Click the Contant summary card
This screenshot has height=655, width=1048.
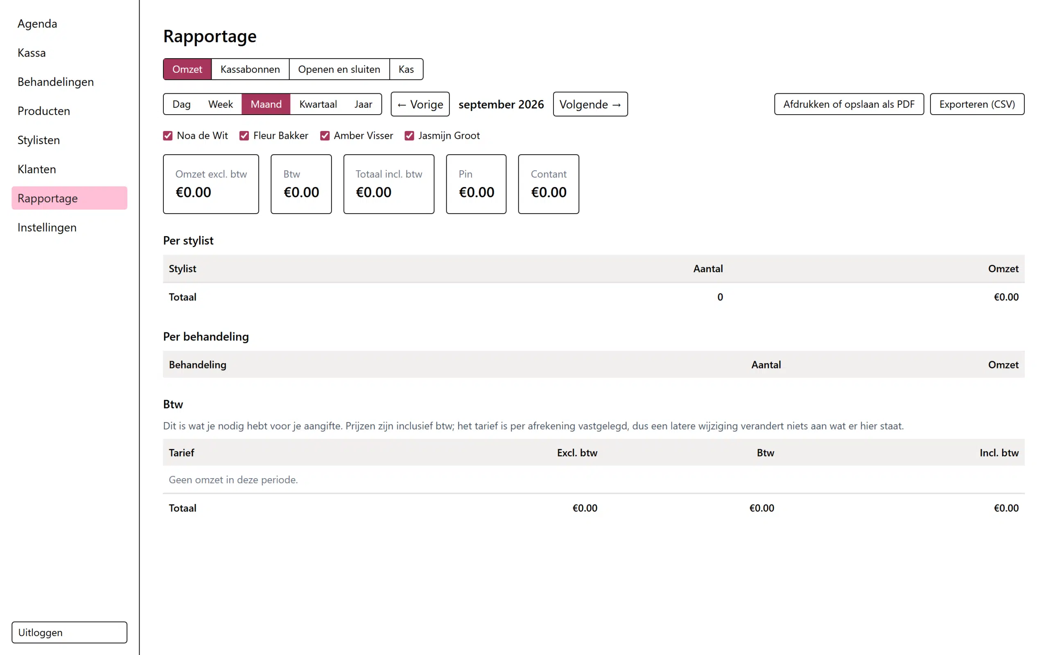click(549, 184)
